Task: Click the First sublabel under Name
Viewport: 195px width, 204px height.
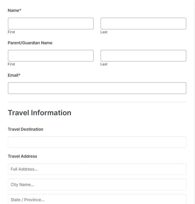Action: (x=11, y=32)
